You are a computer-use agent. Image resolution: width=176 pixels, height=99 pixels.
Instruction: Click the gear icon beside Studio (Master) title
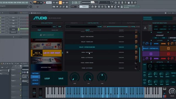click(x=32, y=13)
